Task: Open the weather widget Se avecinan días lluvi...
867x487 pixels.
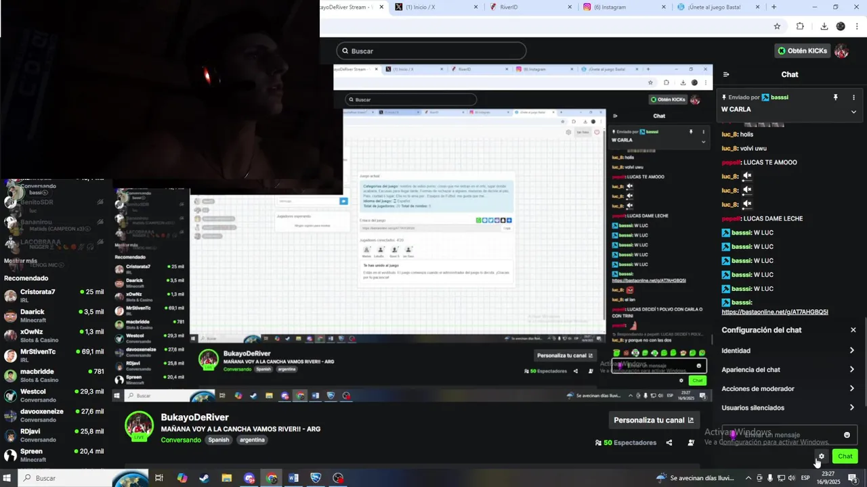Action: (x=696, y=478)
